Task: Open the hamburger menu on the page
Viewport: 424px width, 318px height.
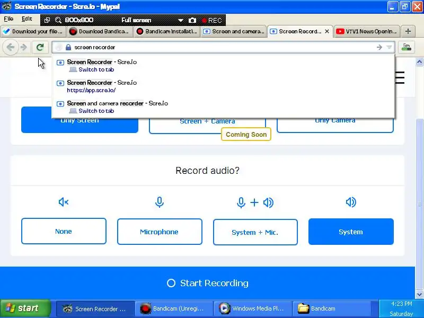Action: [x=400, y=78]
